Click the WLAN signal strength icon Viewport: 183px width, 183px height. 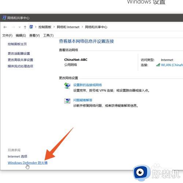(158, 65)
